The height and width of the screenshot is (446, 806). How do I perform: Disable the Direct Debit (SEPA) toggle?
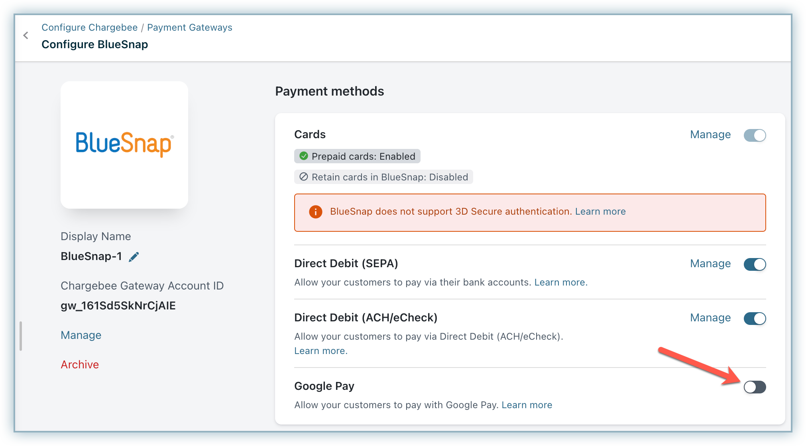pos(755,264)
